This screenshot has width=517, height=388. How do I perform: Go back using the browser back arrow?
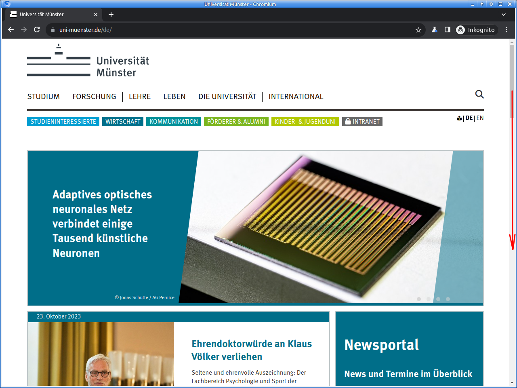click(11, 30)
